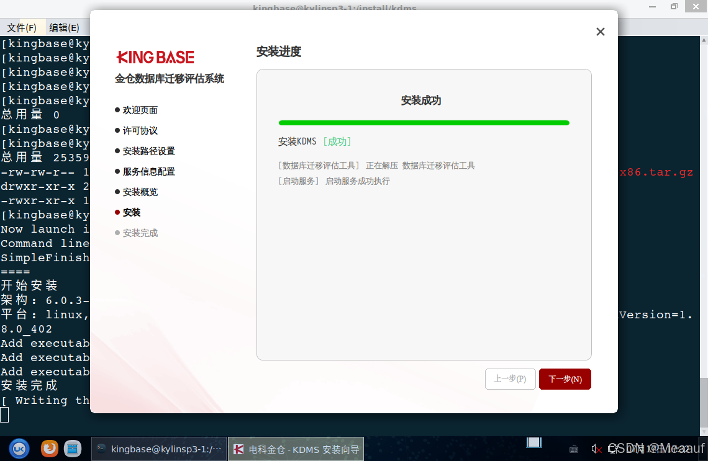Screen dimensions: 708x461
Task: Close the terminal window
Action: point(696,6)
